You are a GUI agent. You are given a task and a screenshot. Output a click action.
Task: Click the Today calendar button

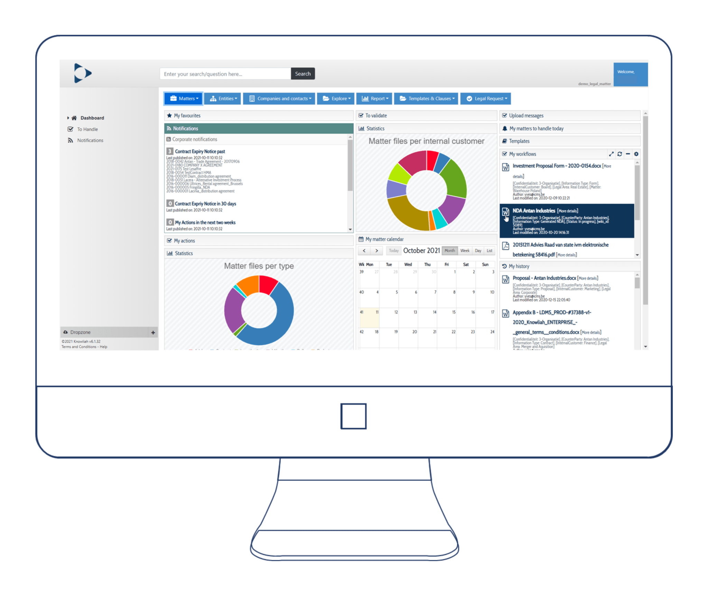393,251
